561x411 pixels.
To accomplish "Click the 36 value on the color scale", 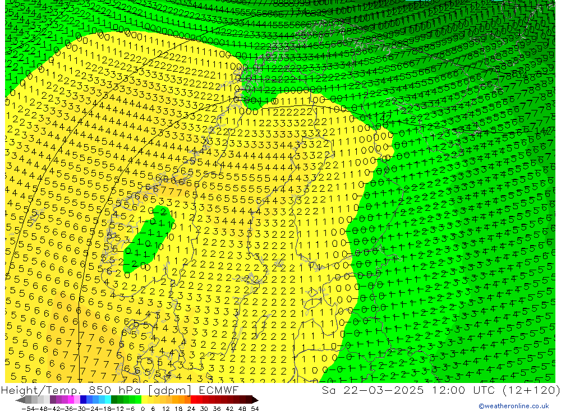I will pos(217,409).
